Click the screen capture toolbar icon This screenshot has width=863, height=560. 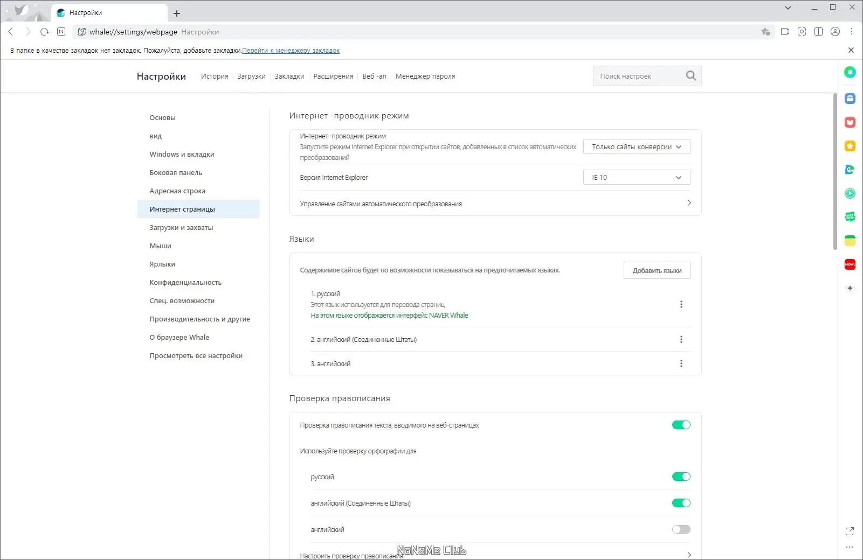click(802, 32)
